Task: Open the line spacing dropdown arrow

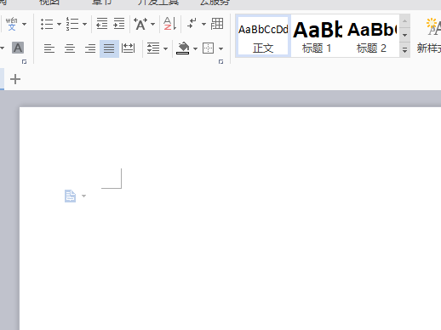Action: (166, 48)
